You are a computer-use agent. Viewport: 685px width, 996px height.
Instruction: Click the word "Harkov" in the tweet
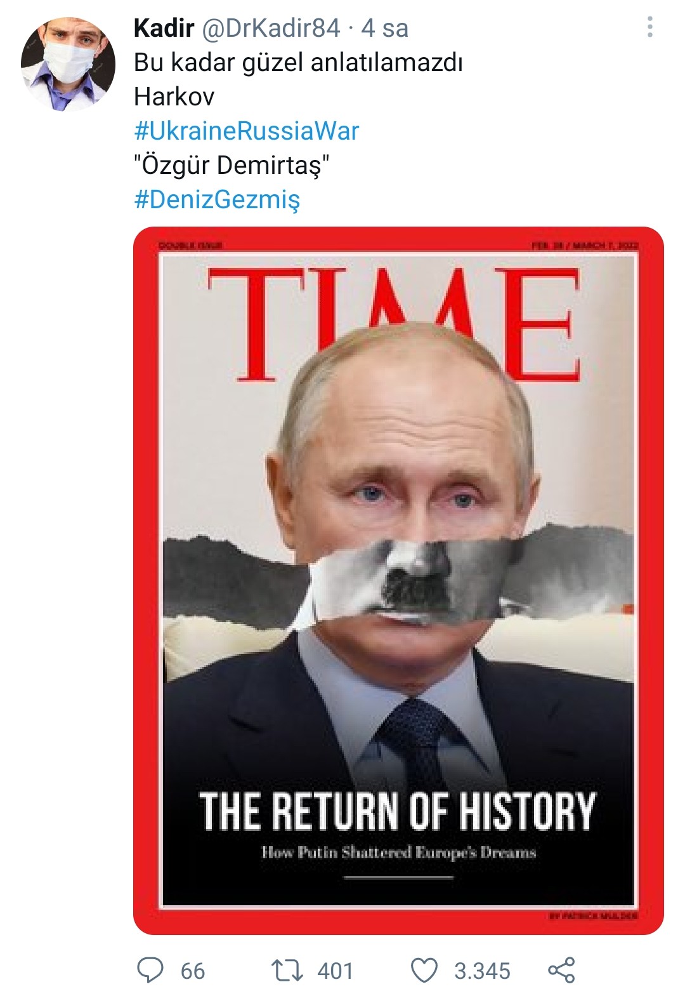(x=174, y=96)
